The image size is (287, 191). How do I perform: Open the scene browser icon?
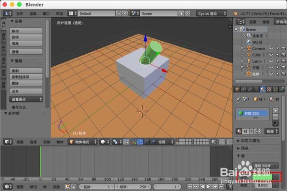tap(135, 13)
